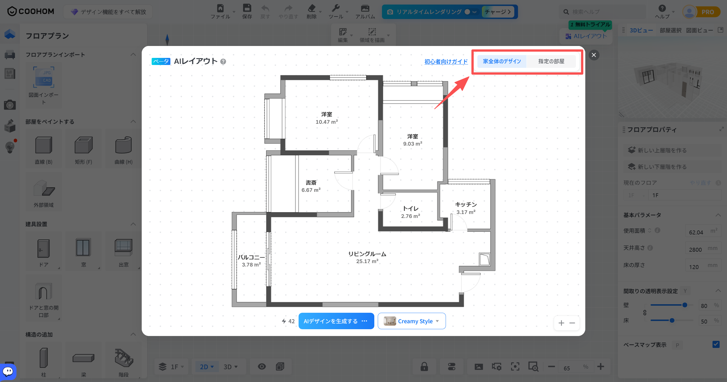Select 家全体のデザイン mode

click(502, 61)
